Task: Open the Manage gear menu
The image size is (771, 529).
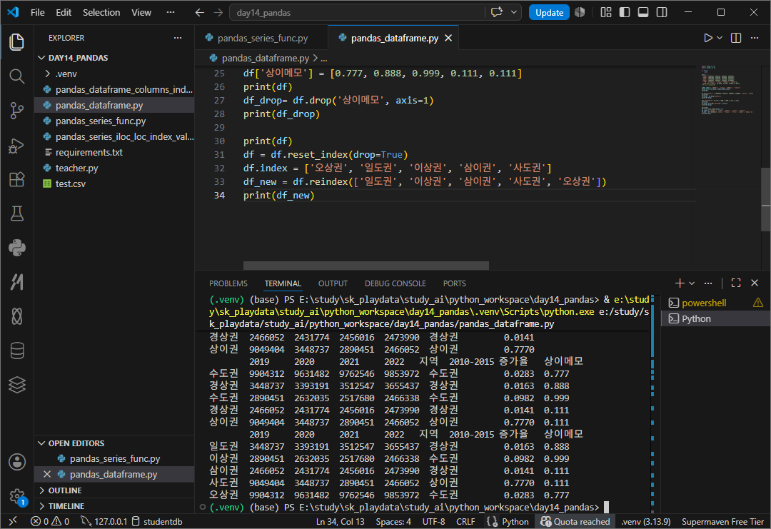Action: [16, 495]
